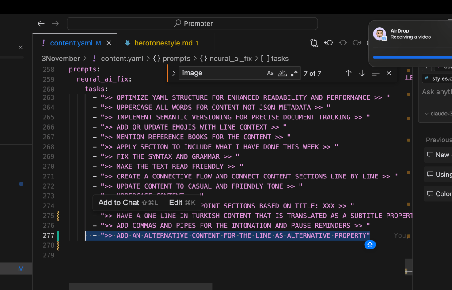Click the 'FIX THE SYNTAX AND GRAMMAR' line
452x290 pixels.
[x=166, y=156]
